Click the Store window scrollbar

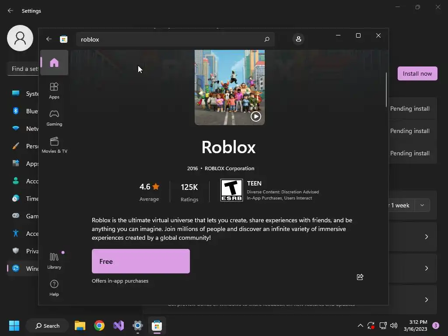pos(386,89)
